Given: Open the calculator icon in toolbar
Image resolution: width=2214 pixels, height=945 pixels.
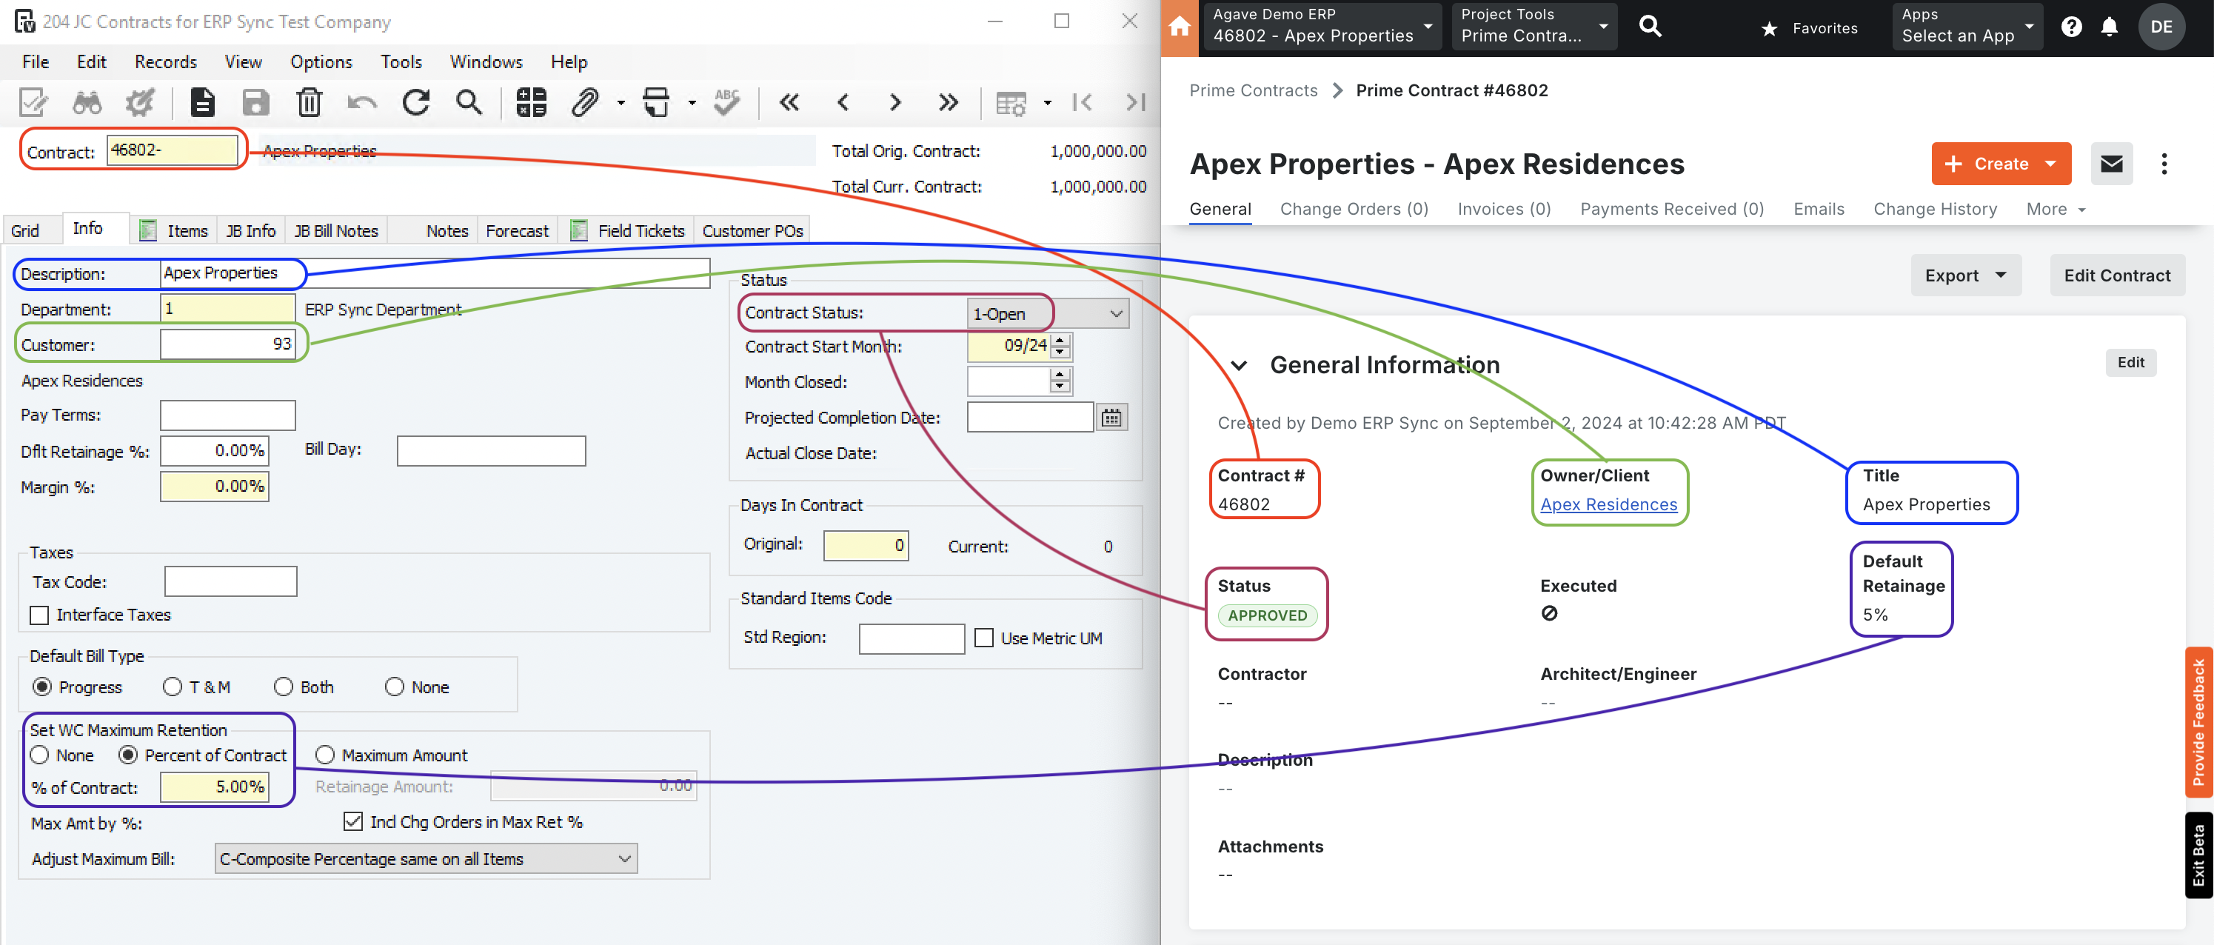Looking at the screenshot, I should (x=531, y=102).
